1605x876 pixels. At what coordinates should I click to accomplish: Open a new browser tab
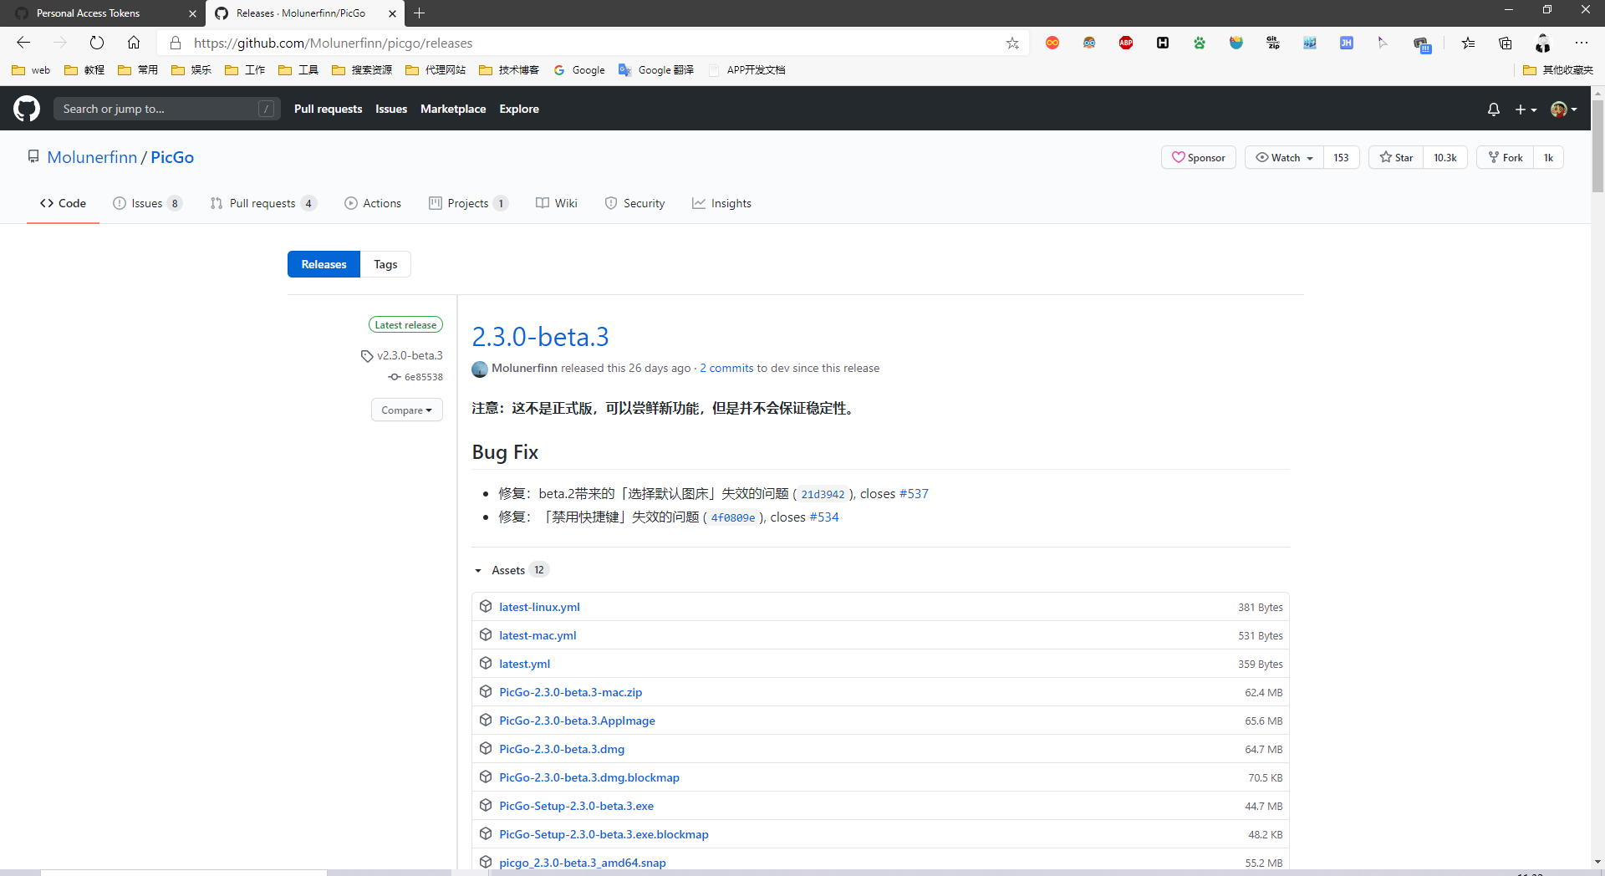click(x=420, y=13)
